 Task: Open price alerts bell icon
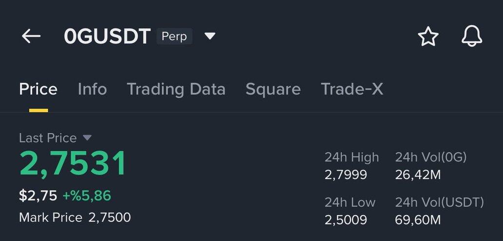pyautogui.click(x=471, y=37)
